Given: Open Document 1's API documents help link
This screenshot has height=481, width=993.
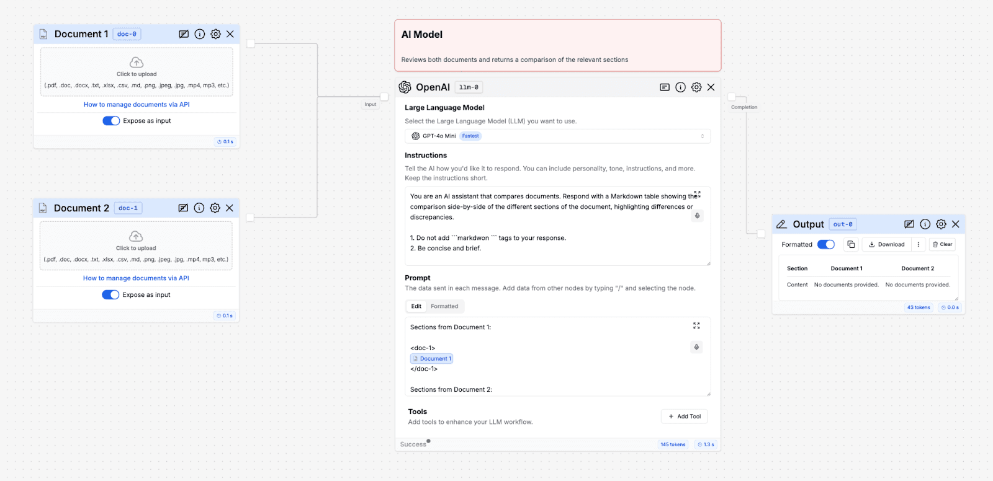Looking at the screenshot, I should click(137, 105).
